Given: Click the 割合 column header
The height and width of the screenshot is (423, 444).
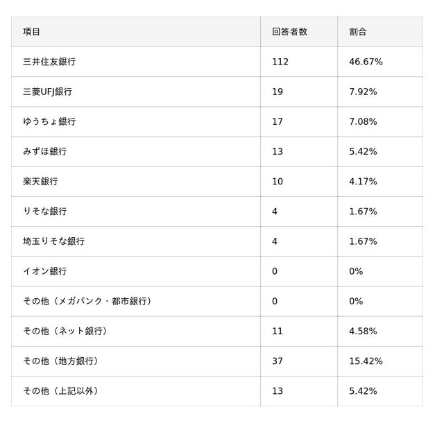Looking at the screenshot, I should [358, 32].
